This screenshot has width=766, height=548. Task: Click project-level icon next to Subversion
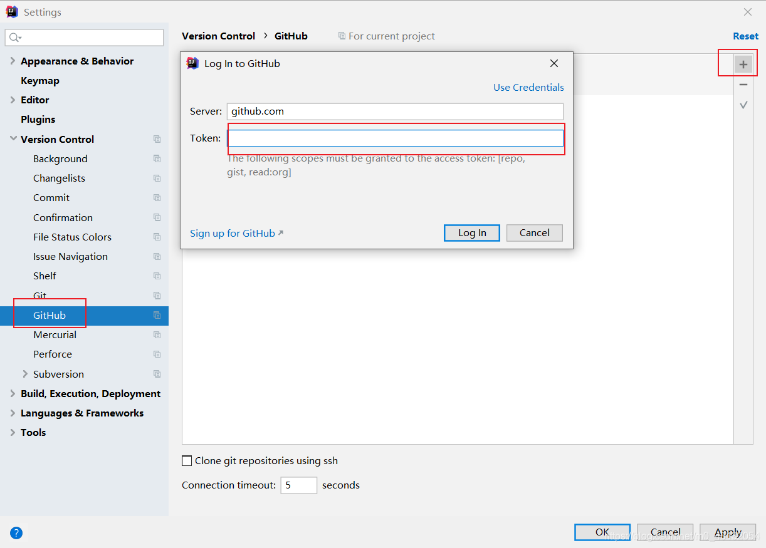pyautogui.click(x=157, y=375)
